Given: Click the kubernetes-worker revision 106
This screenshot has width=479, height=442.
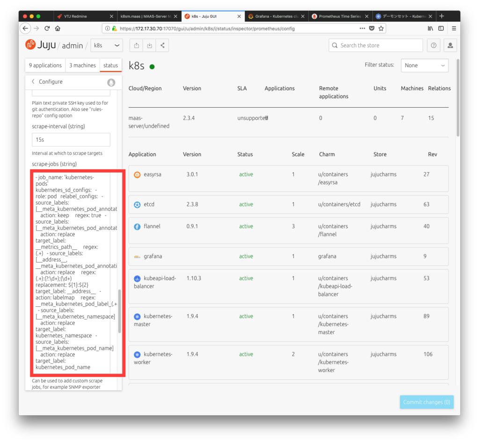Looking at the screenshot, I should coord(428,355).
